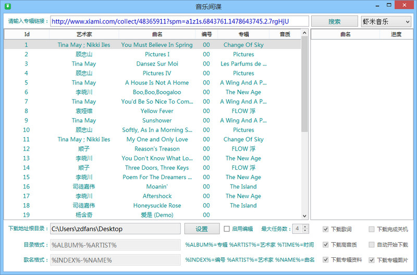Select the song Pictures IV
The image size is (417, 275).
click(157, 73)
